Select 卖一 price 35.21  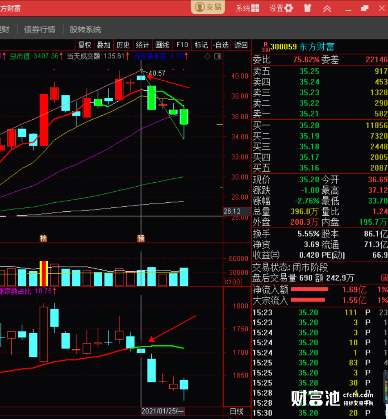(309, 114)
